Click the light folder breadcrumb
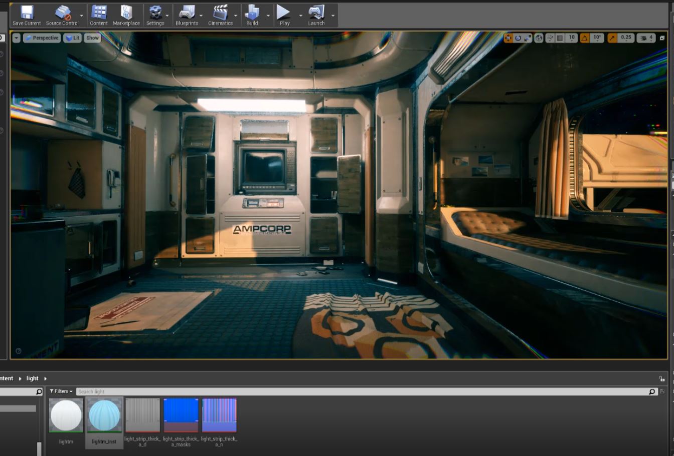 [32, 378]
